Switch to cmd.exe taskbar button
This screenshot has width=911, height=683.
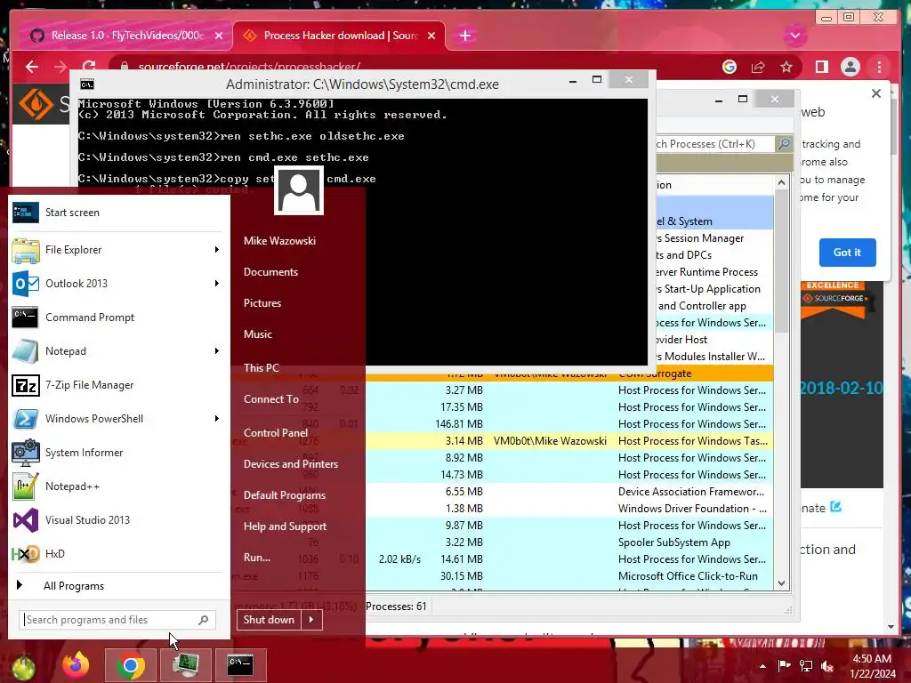(240, 665)
